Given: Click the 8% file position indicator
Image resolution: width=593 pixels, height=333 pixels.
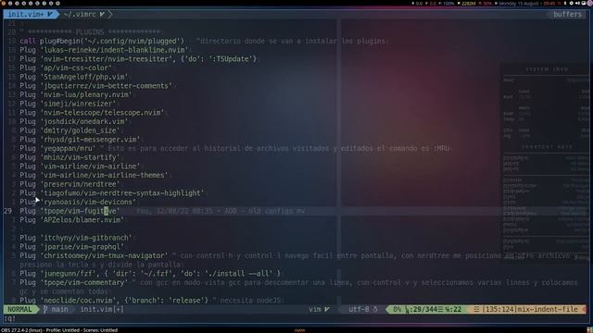Looking at the screenshot, I should (397, 309).
